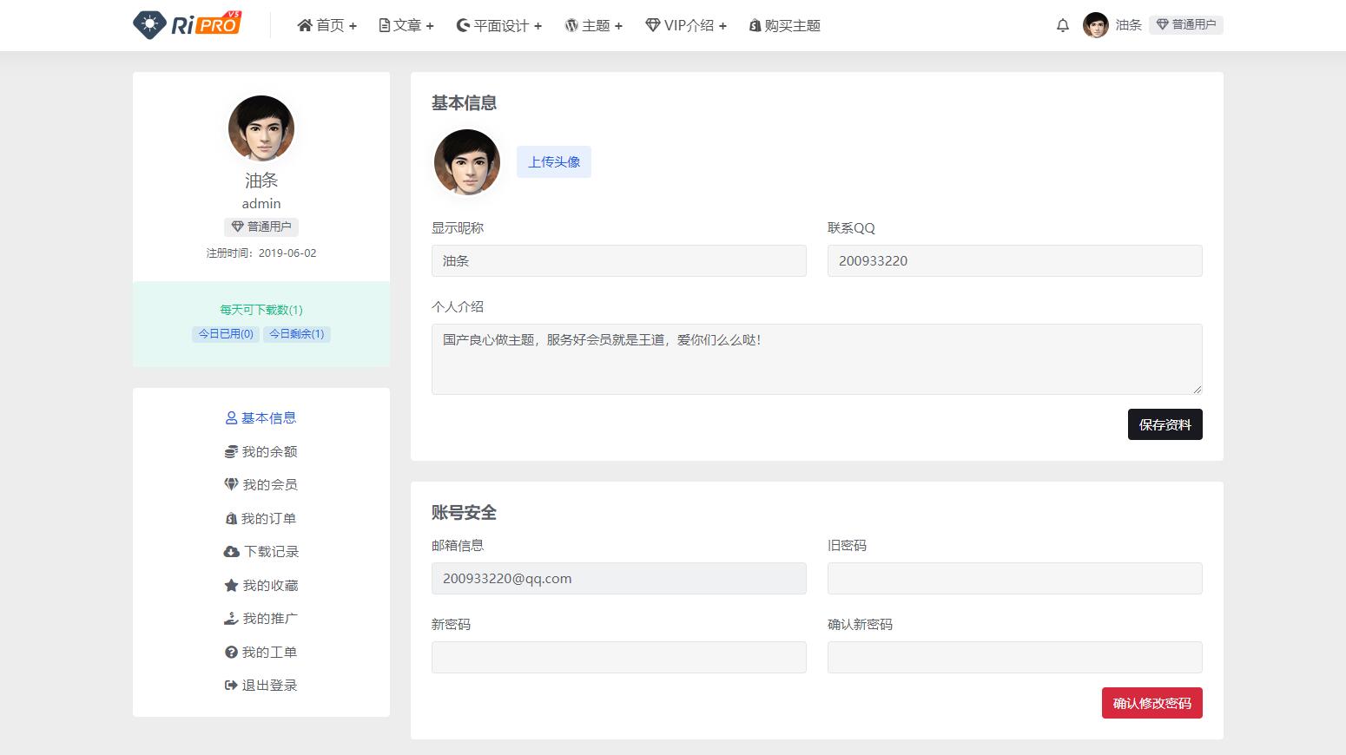Open the 购买主题 menu item
This screenshot has width=1346, height=755.
[784, 26]
